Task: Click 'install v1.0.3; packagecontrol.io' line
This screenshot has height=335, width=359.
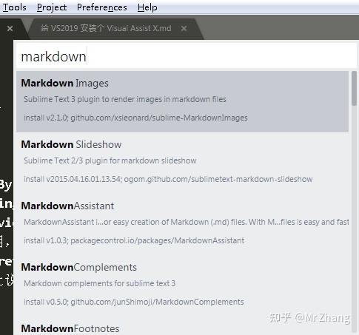Action: coord(134,240)
